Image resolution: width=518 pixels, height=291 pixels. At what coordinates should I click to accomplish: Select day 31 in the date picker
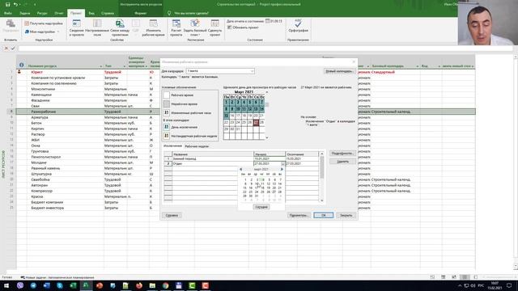257,196
